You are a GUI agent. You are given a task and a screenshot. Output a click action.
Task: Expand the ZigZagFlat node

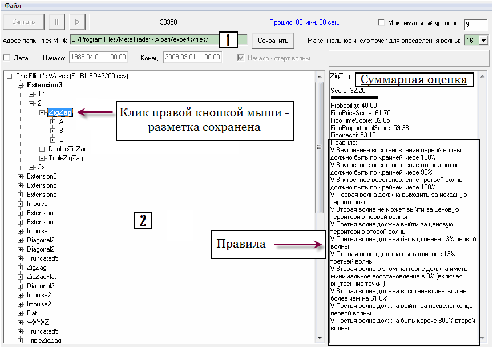click(x=20, y=277)
